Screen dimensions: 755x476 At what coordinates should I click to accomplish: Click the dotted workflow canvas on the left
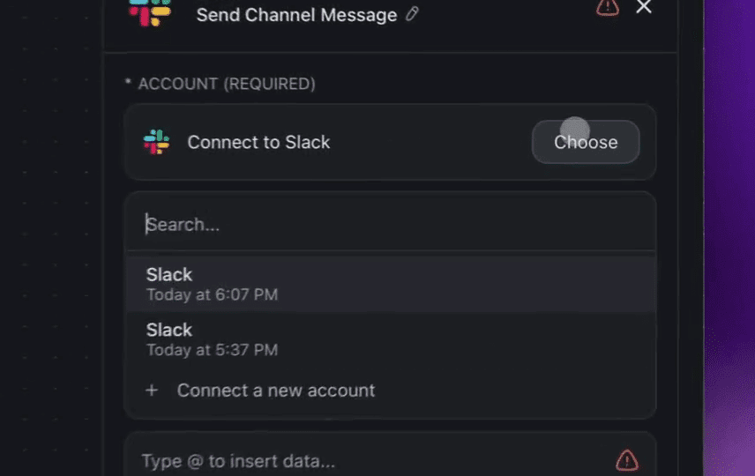tap(50, 241)
